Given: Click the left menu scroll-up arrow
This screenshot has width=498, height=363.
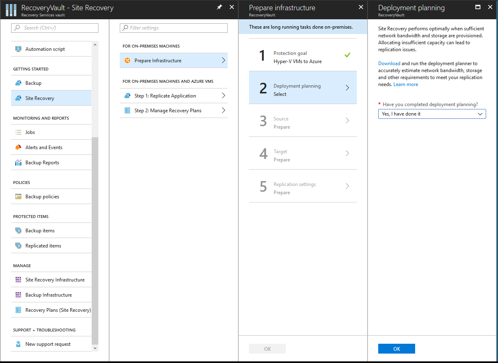Looking at the screenshot, I should pos(95,45).
